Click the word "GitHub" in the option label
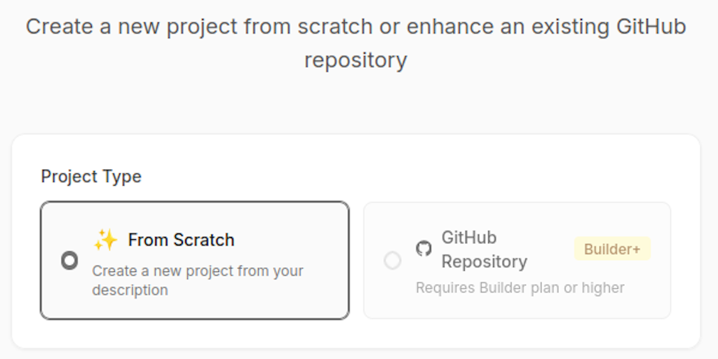 point(469,237)
